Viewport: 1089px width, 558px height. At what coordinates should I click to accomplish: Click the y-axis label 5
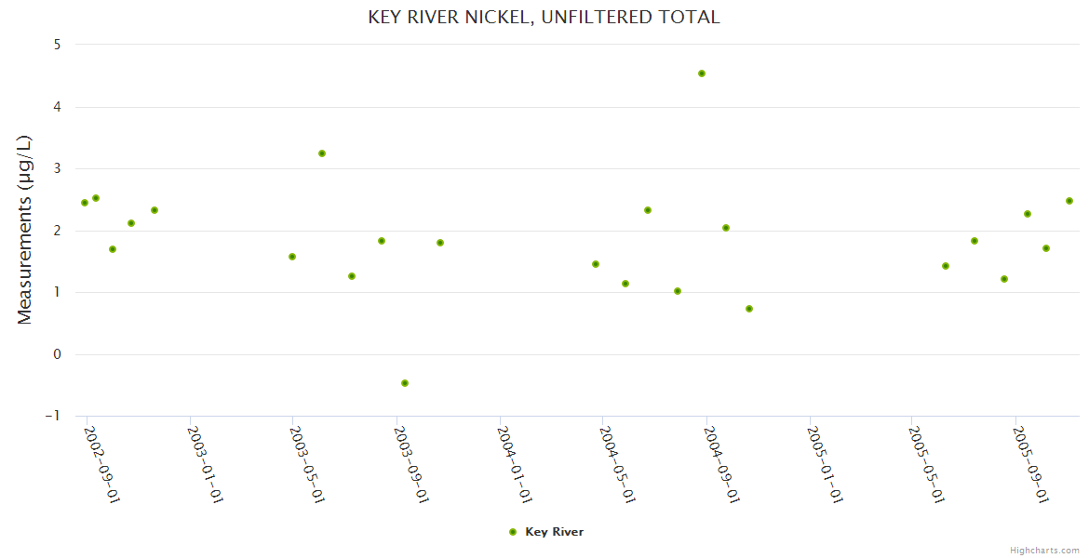(x=57, y=45)
